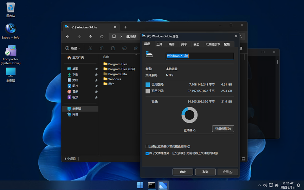
Task: Select 下载 in navigation pane
Action: (80, 74)
